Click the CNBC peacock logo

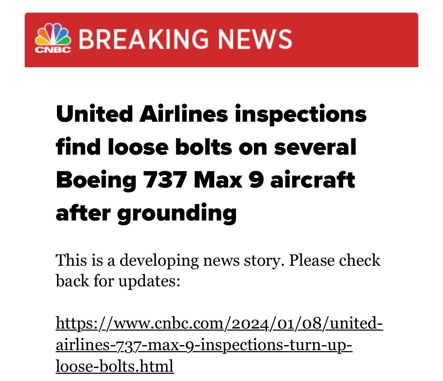pos(53,34)
